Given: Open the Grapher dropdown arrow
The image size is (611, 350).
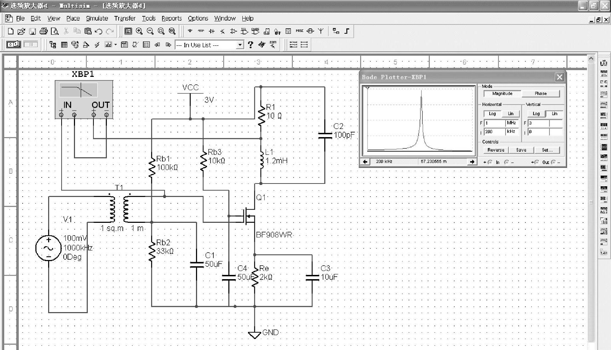Looking at the screenshot, I should pos(115,45).
